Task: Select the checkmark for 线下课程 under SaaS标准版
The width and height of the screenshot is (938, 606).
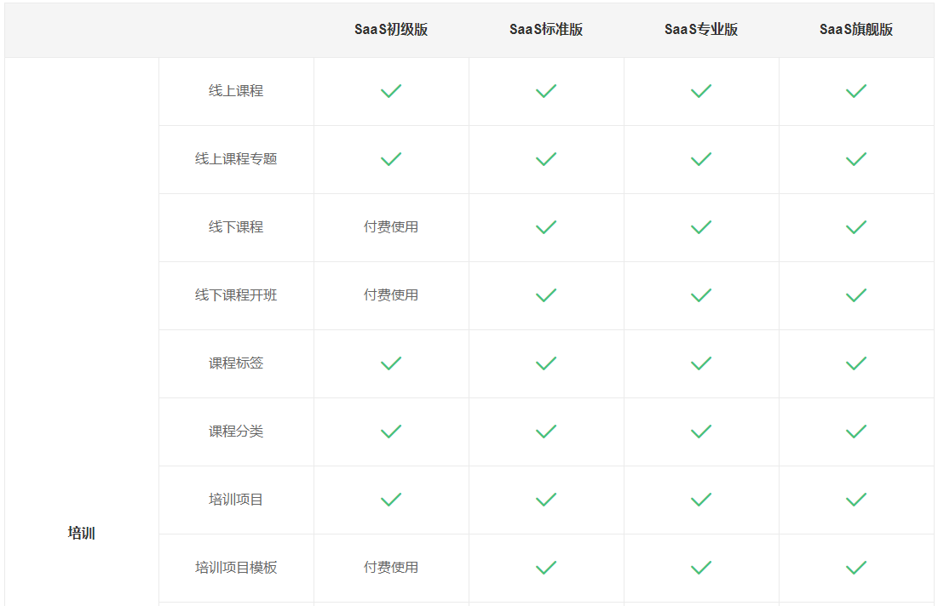Action: pyautogui.click(x=546, y=227)
